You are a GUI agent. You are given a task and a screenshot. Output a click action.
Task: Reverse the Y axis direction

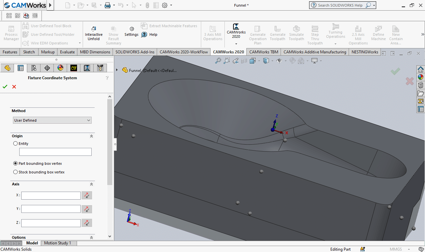point(87,209)
